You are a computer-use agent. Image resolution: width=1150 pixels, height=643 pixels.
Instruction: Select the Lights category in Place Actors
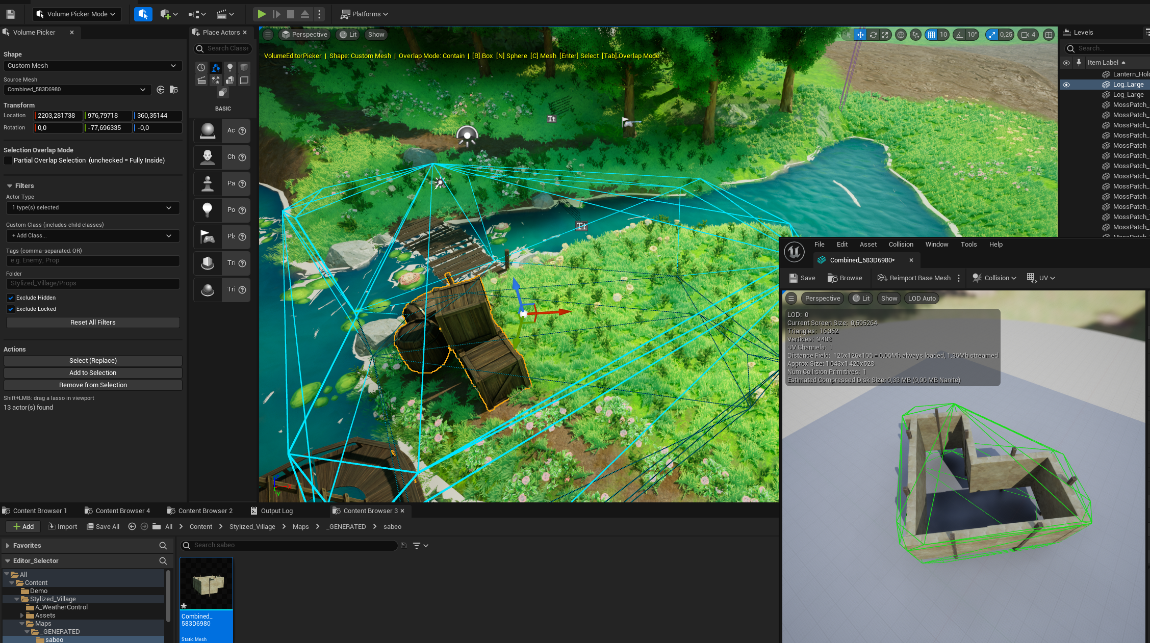(229, 67)
